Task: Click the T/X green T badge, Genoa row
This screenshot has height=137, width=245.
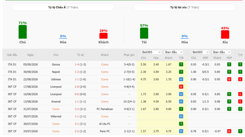Action: [x=240, y=64]
